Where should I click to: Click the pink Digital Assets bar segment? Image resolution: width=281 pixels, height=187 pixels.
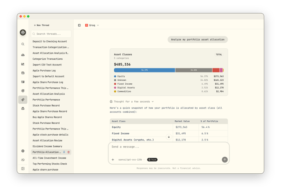221,70
